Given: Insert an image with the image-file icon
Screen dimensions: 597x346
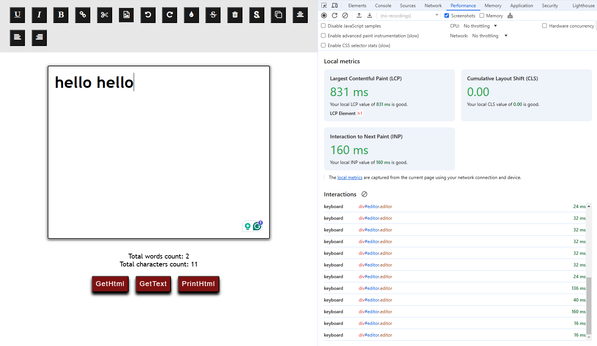Looking at the screenshot, I should [x=126, y=15].
